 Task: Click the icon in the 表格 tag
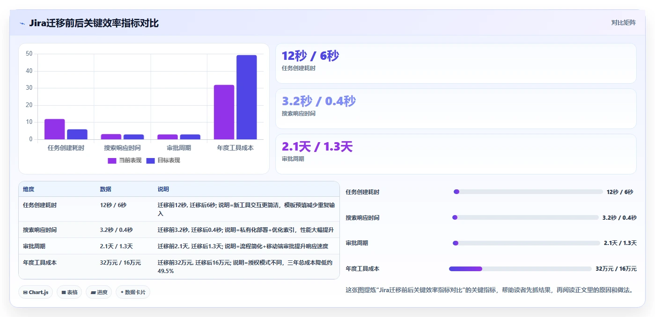tap(64, 292)
